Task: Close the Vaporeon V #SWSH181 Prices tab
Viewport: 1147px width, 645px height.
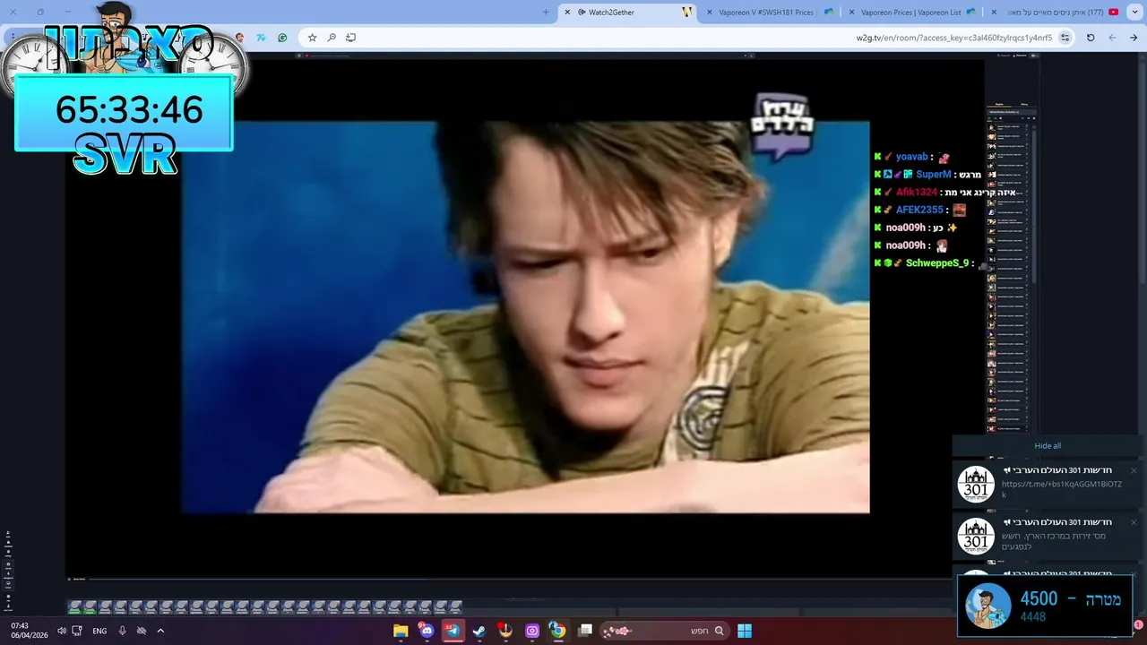Action: pyautogui.click(x=709, y=13)
